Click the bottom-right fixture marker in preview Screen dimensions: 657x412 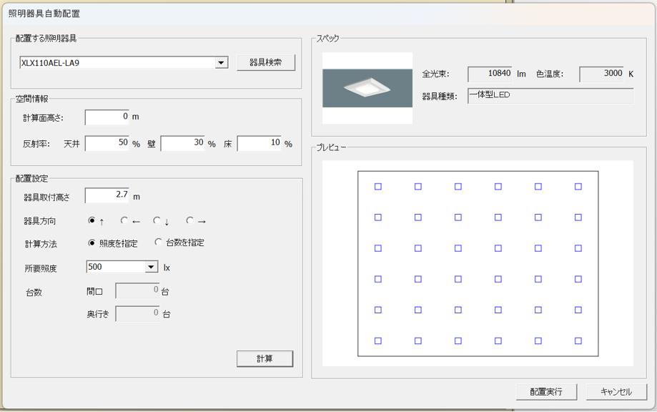(x=578, y=341)
